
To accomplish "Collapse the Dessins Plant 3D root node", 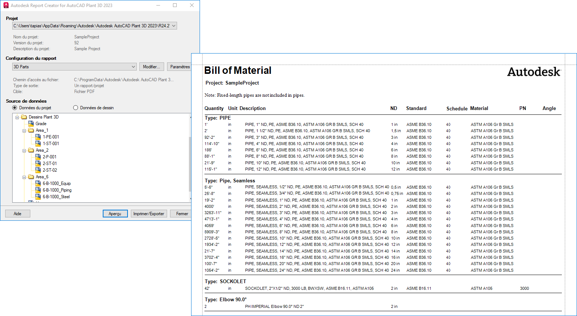I will point(17,117).
